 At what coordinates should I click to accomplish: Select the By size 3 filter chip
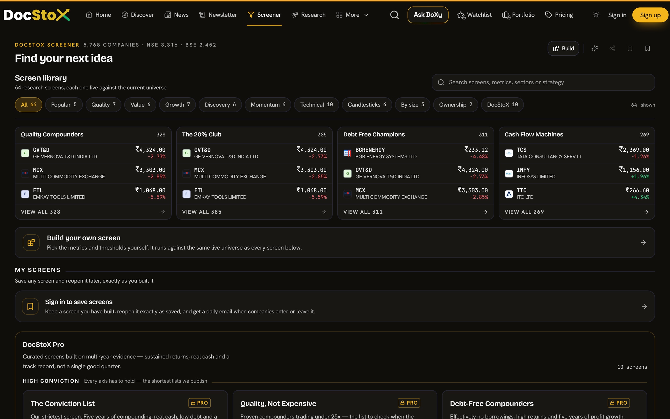[x=412, y=105]
